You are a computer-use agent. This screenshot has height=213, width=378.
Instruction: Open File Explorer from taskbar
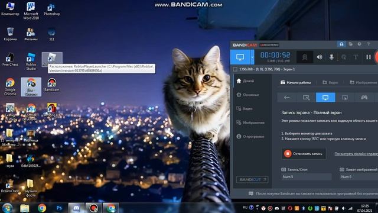point(25,208)
